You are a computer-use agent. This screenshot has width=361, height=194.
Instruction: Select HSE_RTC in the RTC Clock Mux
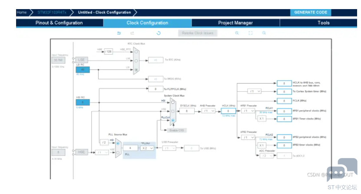tap(136, 52)
